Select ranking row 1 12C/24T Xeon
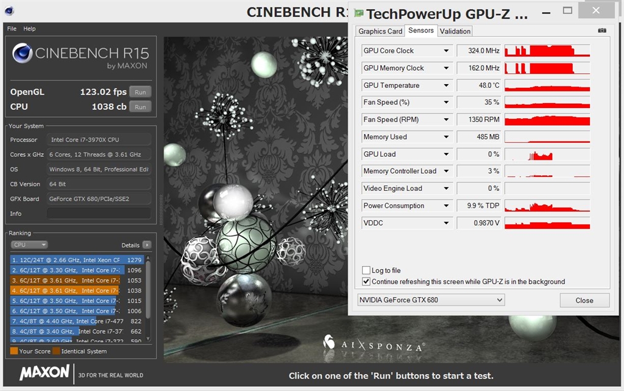Screen dimensions: 624x391 77,260
